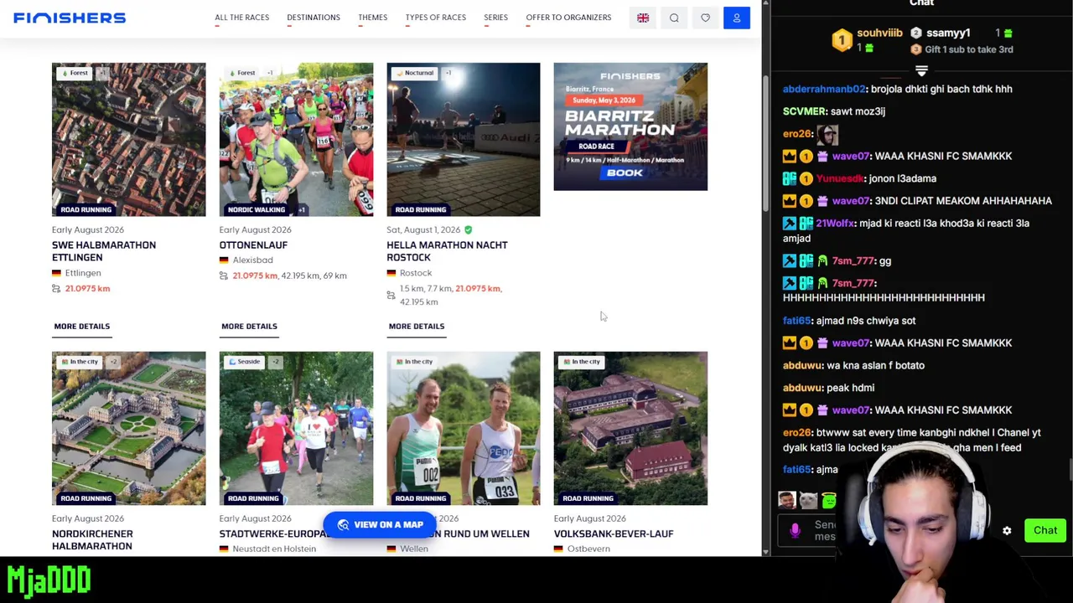Click Yunuesdk username in chat

coord(840,178)
